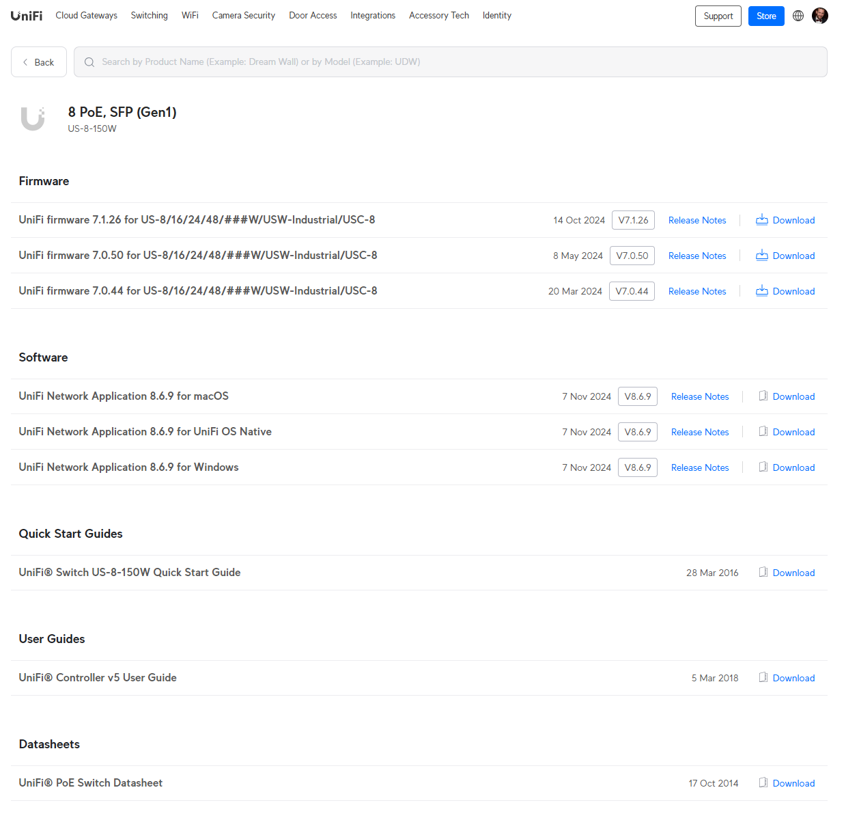Select the V7.1.26 version tag
Image resolution: width=859 pixels, height=818 pixels.
[x=633, y=220]
